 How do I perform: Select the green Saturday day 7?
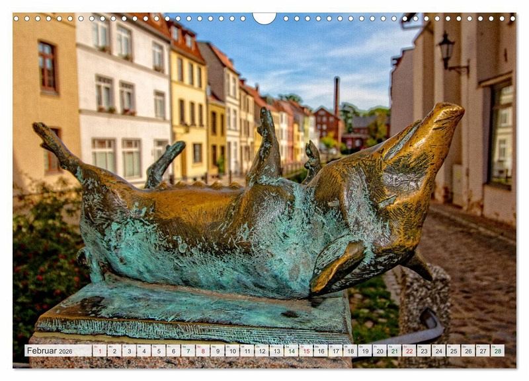[188, 351]
